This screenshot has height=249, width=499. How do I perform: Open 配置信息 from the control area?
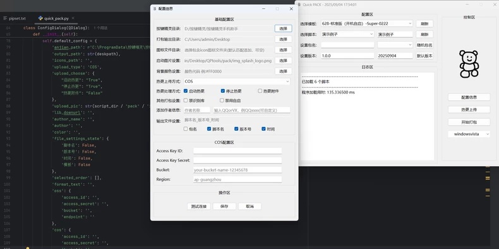pos(469,97)
